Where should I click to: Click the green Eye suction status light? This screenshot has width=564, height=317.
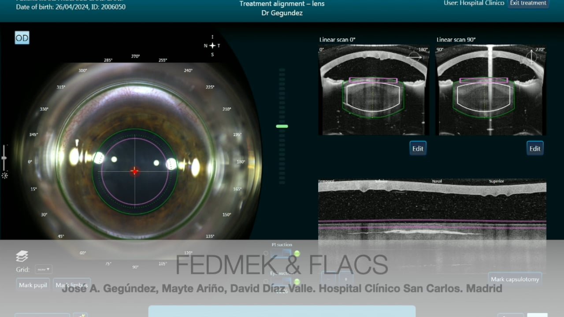pyautogui.click(x=297, y=281)
